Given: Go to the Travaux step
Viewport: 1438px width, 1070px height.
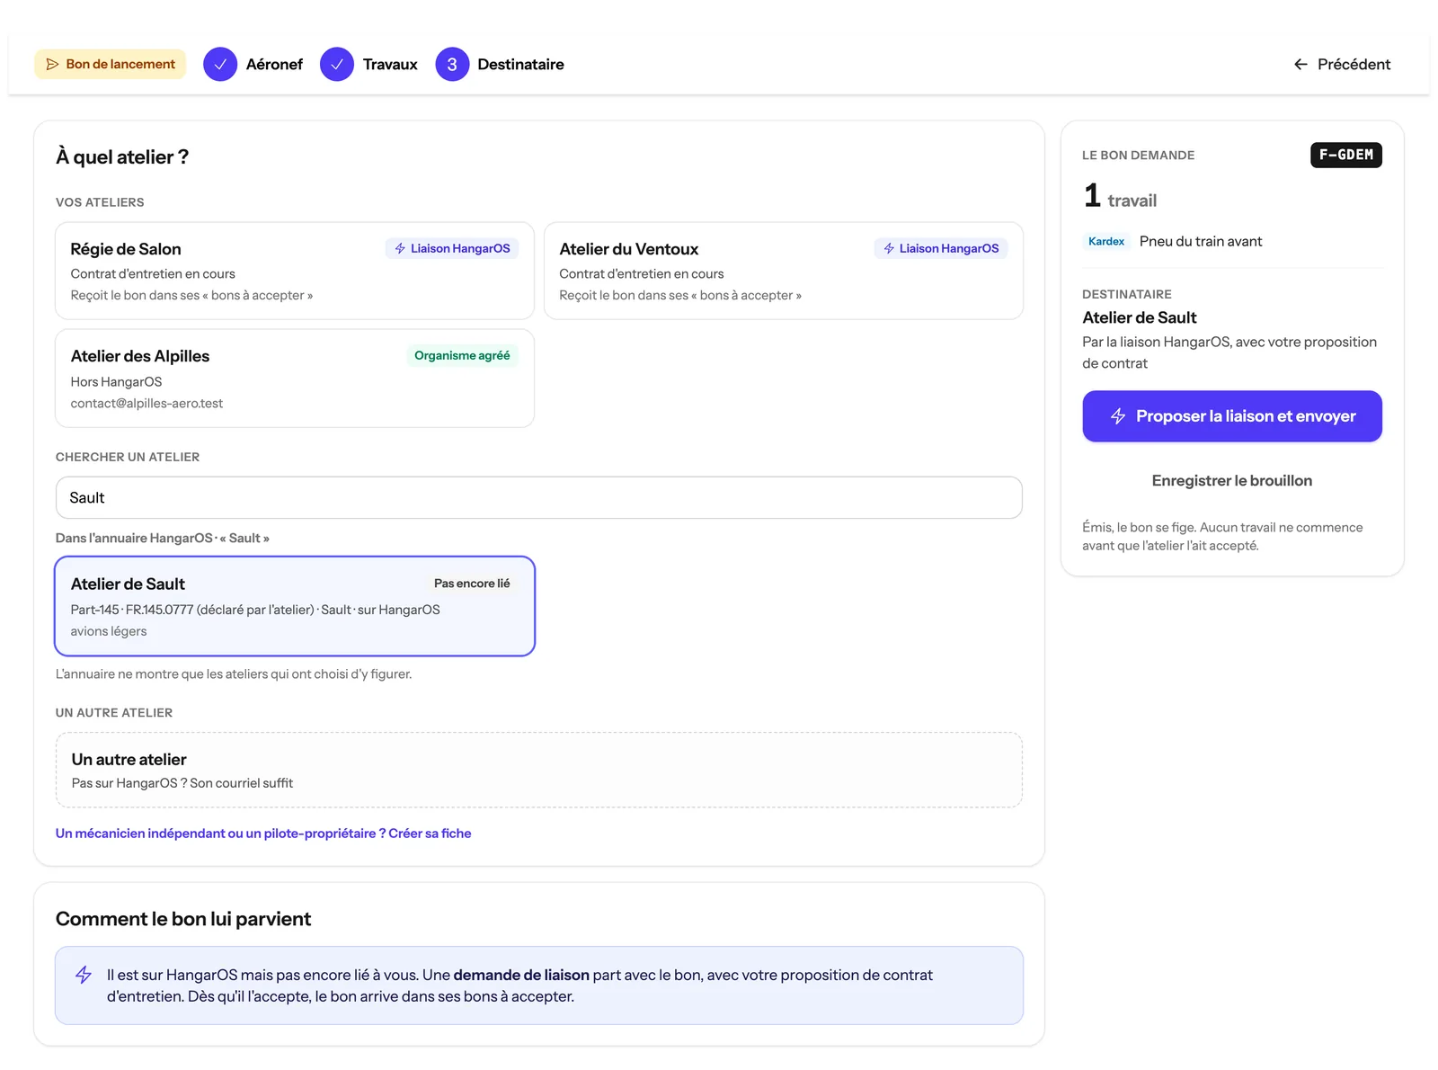Looking at the screenshot, I should [369, 64].
